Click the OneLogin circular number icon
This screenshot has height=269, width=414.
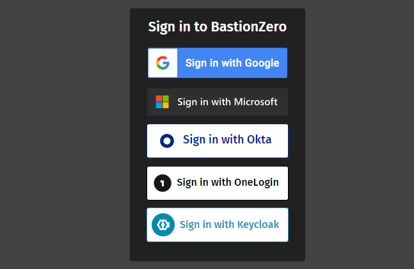[163, 183]
